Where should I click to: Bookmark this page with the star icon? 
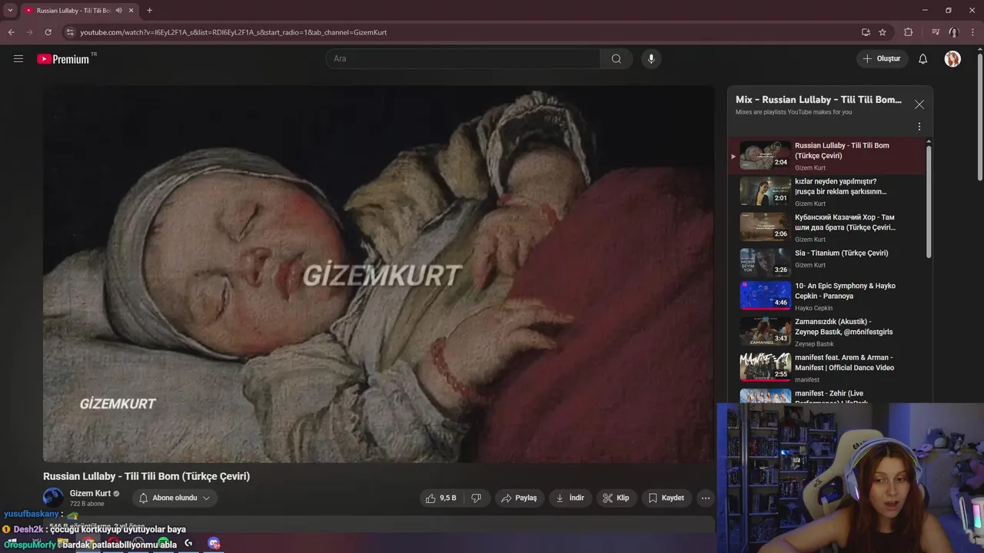(x=883, y=32)
